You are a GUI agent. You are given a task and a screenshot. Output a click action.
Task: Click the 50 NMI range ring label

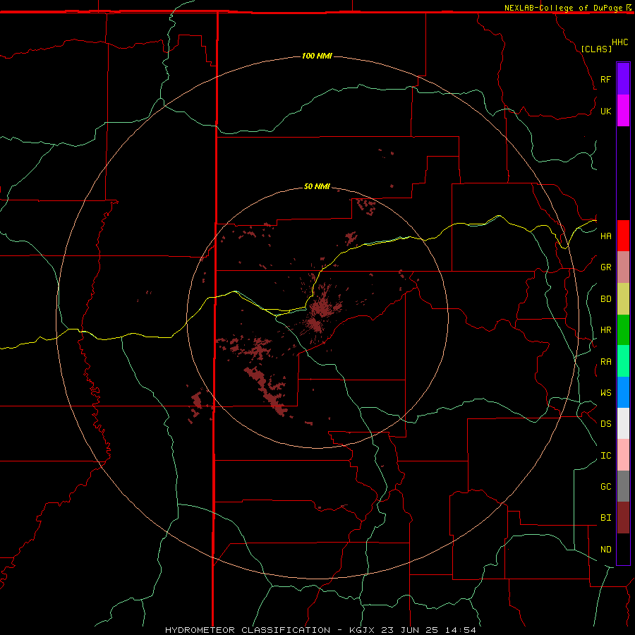tap(317, 187)
